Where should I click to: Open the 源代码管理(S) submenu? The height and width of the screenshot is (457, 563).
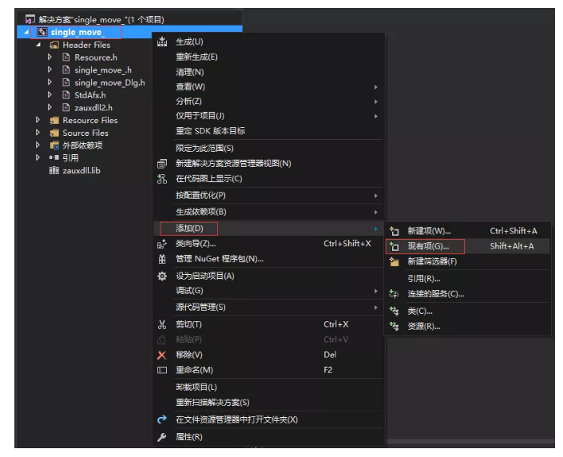pos(268,307)
